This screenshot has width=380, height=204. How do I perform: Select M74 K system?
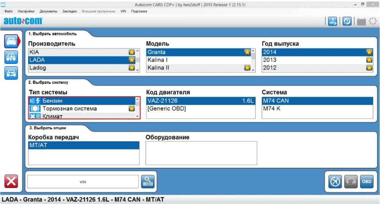pyautogui.click(x=317, y=109)
